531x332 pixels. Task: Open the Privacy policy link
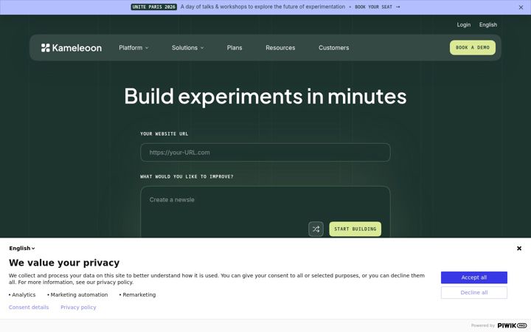click(78, 307)
